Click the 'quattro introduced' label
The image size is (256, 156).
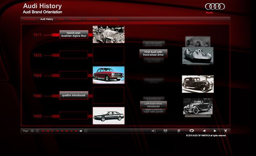74,95
